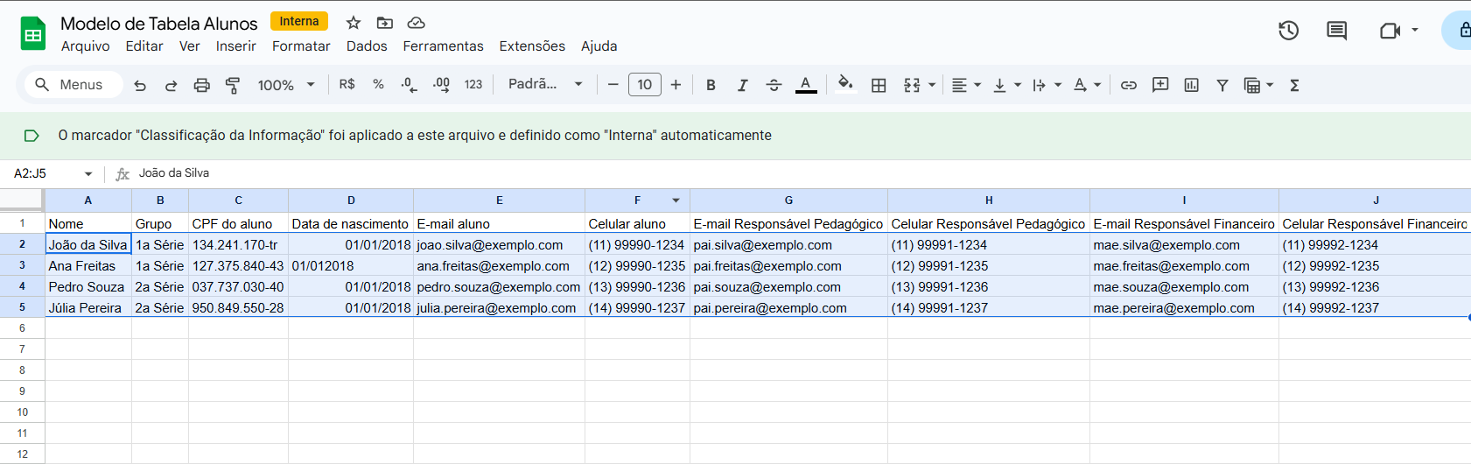Click the Menus search button

point(69,85)
